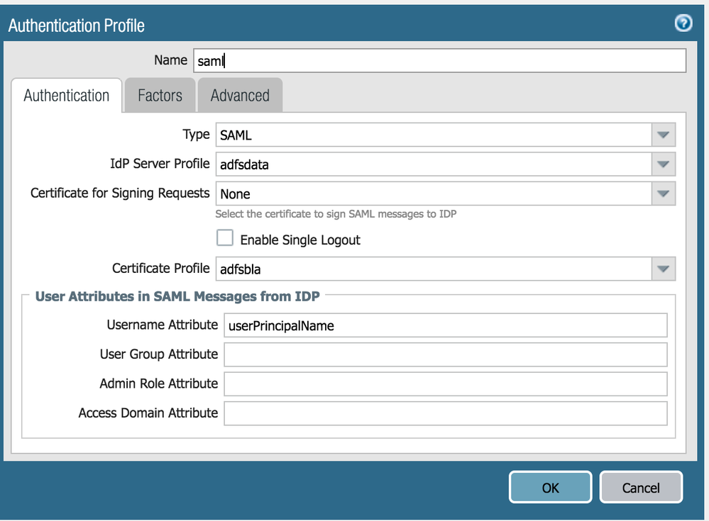
Task: Select the Admin Role Attribute field
Action: click(445, 383)
